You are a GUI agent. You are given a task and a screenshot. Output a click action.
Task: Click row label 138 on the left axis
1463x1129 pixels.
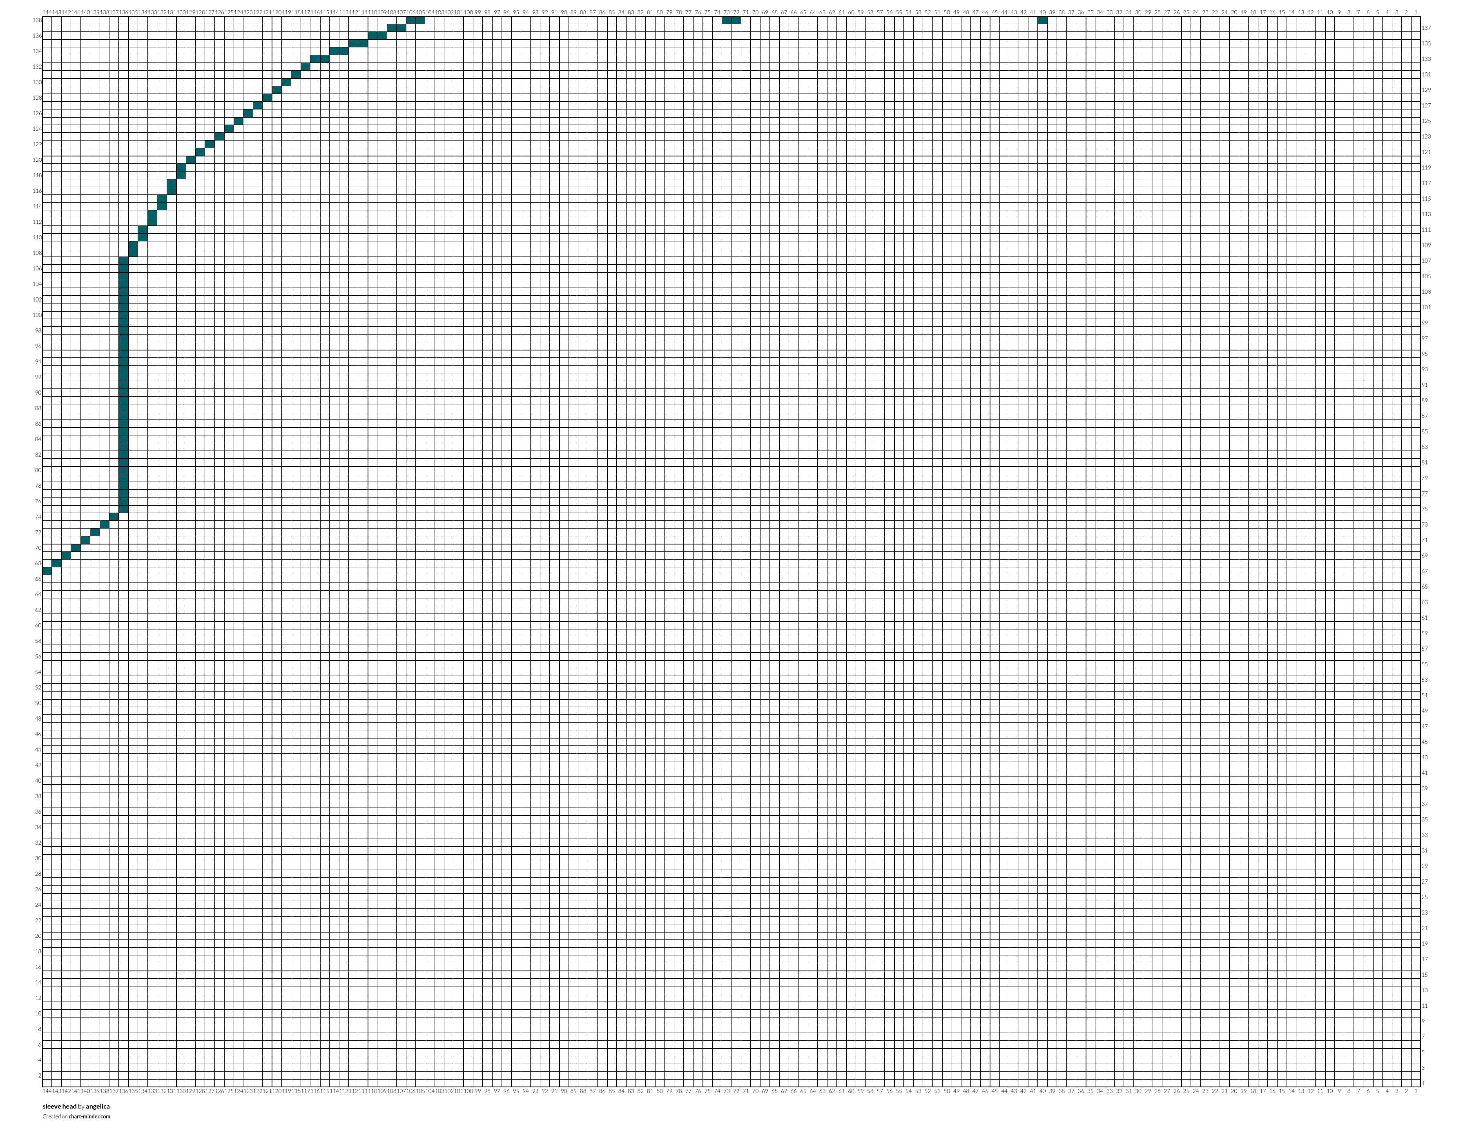(37, 20)
